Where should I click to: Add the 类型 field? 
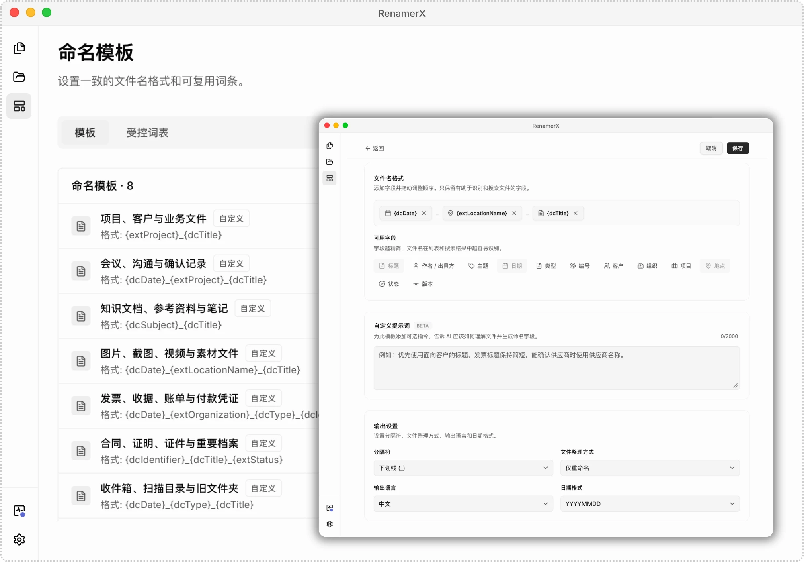click(546, 266)
